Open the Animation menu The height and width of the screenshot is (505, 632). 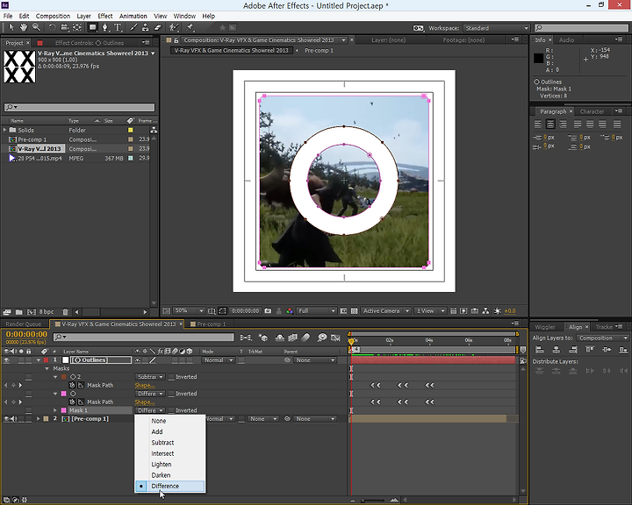[133, 16]
